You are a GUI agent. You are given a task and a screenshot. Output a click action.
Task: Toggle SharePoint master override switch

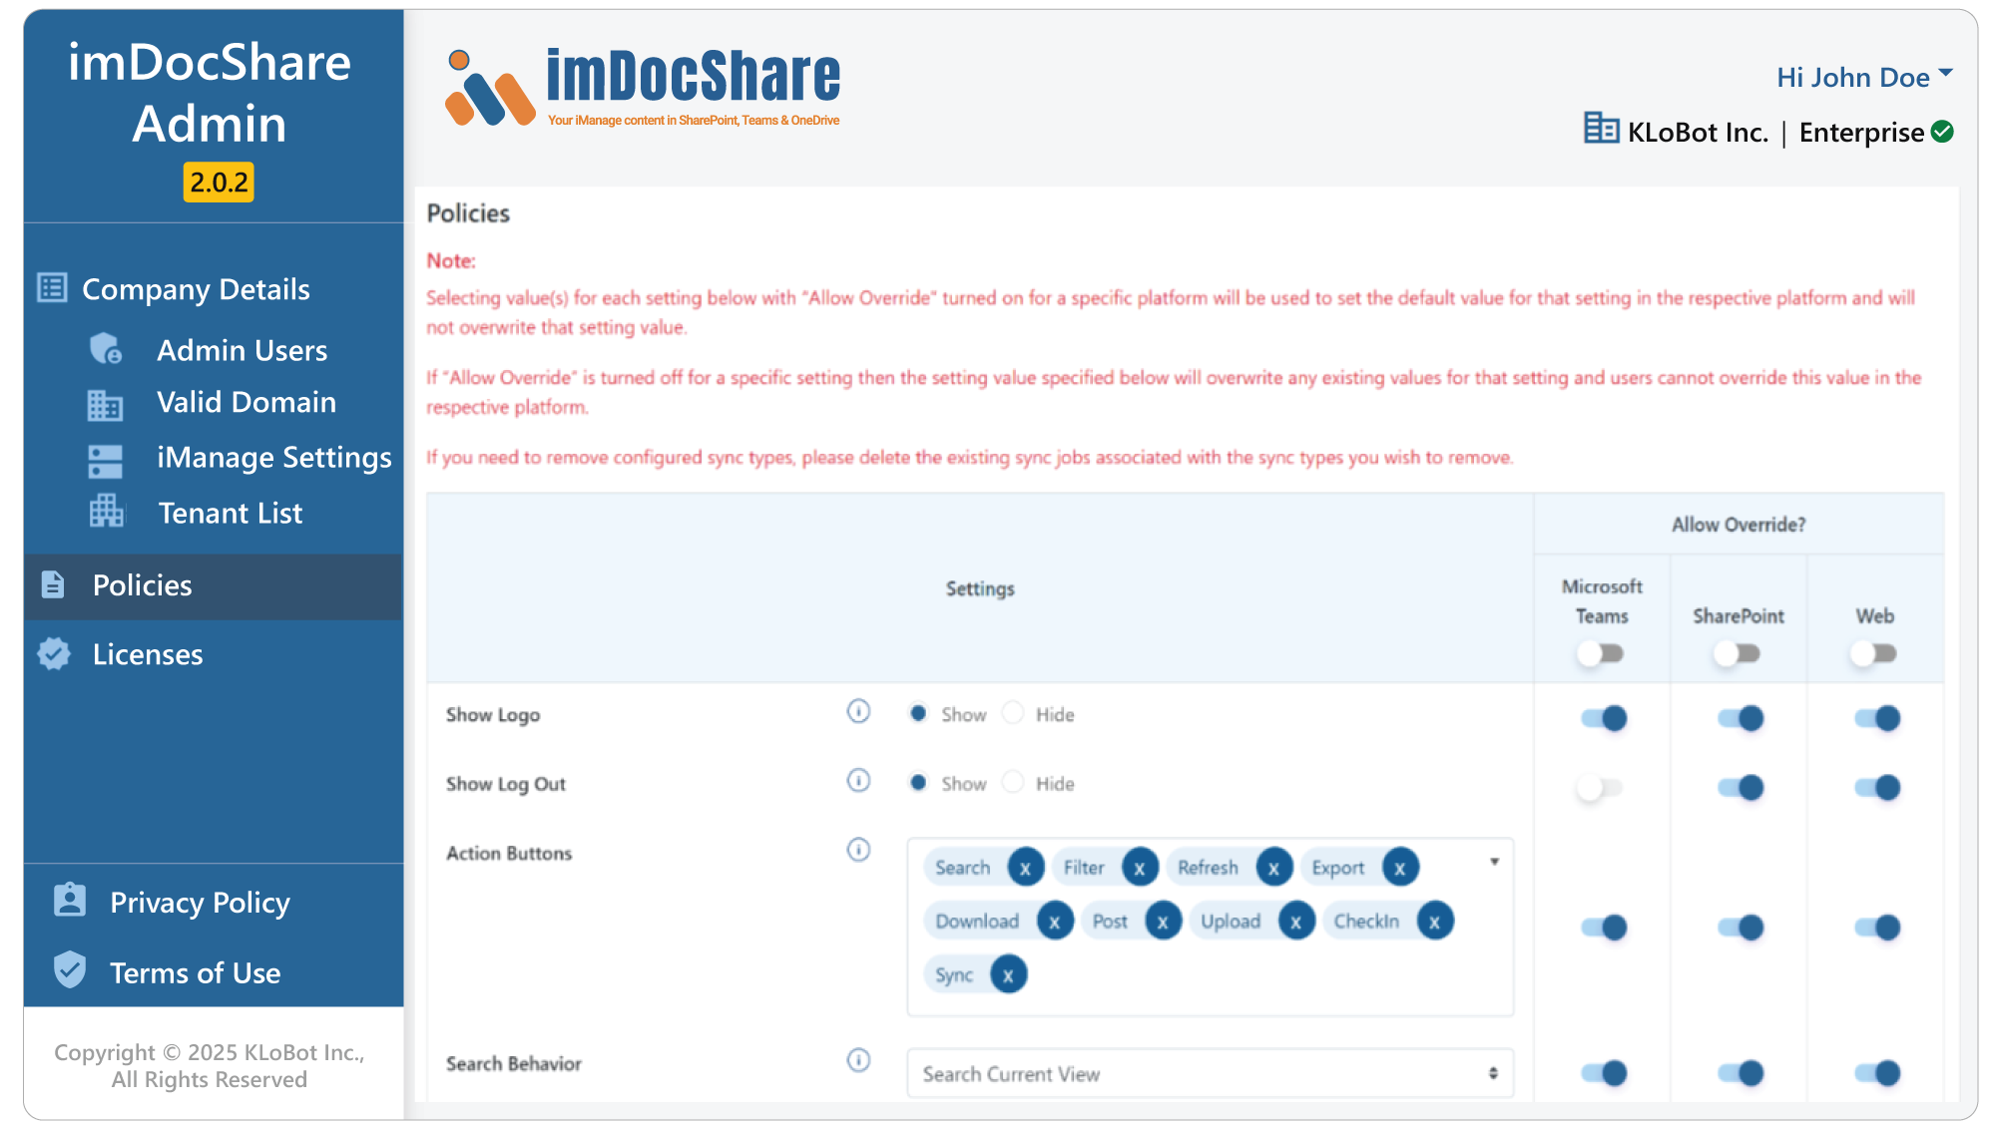[1738, 654]
